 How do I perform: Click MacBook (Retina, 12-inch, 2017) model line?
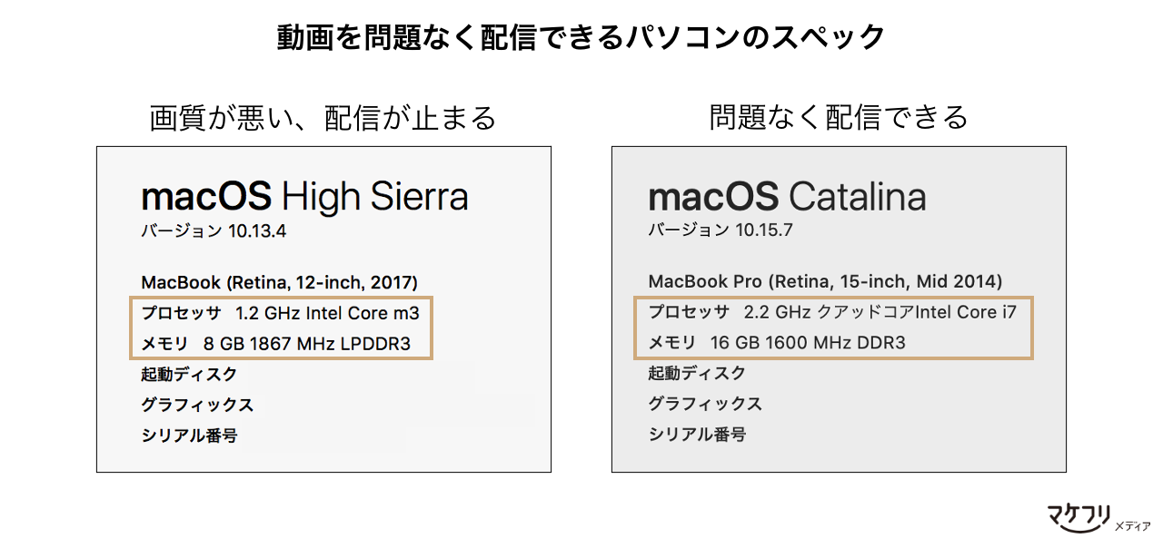[x=280, y=282]
